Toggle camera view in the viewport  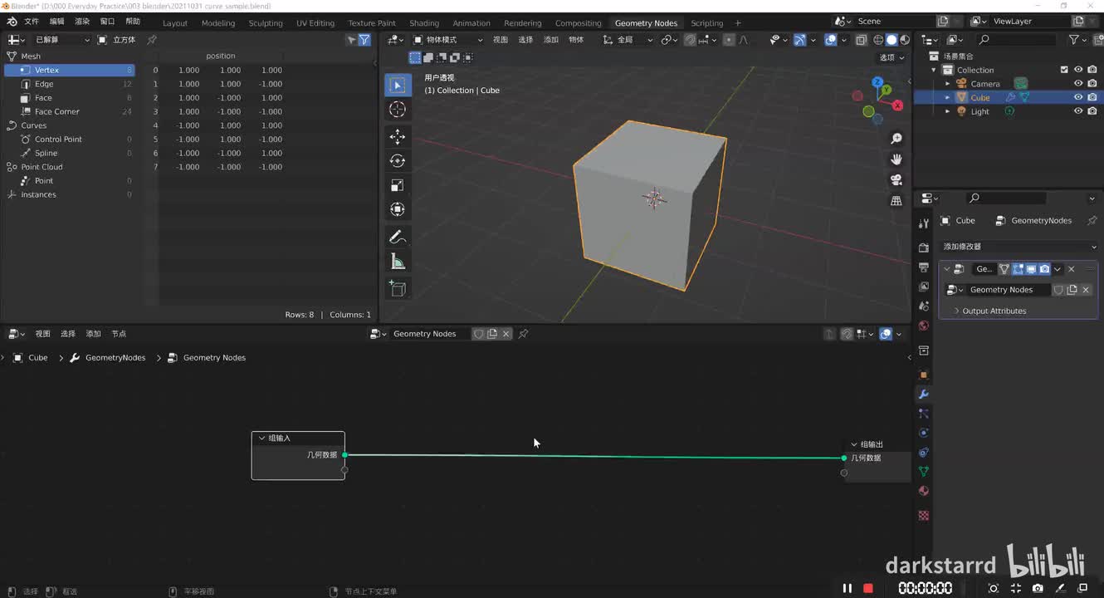(896, 180)
